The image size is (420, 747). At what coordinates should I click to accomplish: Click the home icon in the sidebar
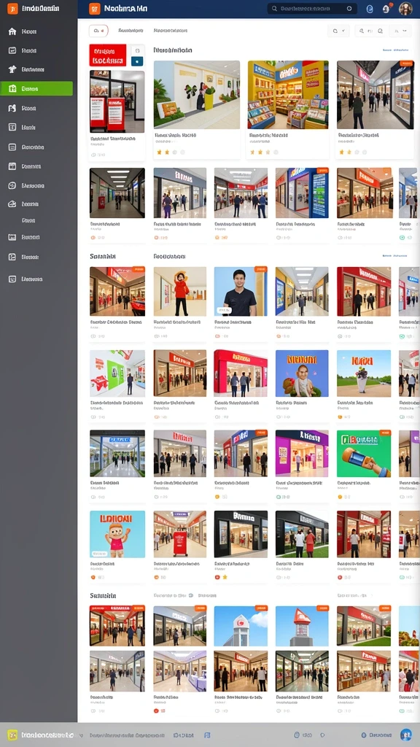12,31
